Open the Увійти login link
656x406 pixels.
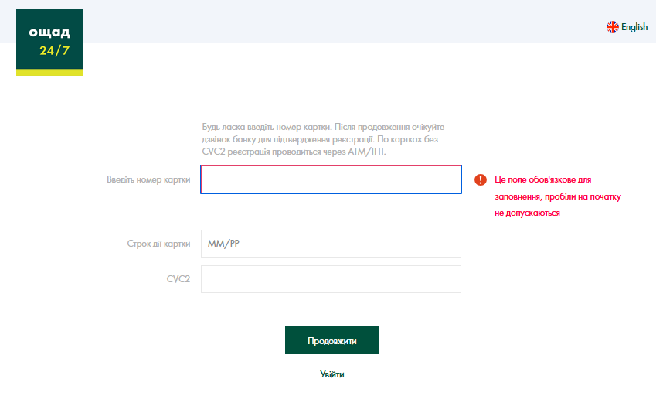[x=331, y=374]
